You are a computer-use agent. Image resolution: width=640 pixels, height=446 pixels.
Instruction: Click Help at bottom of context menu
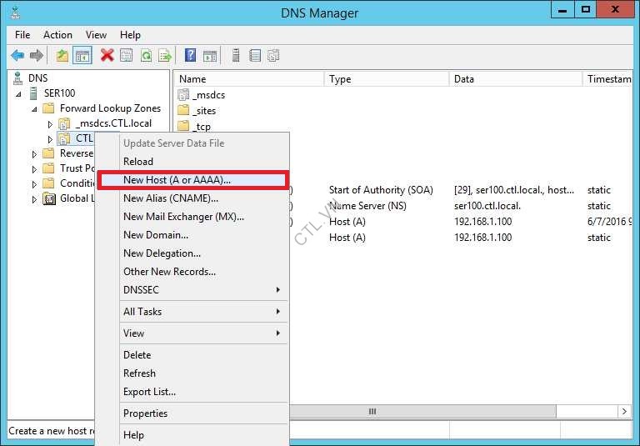tap(192, 435)
